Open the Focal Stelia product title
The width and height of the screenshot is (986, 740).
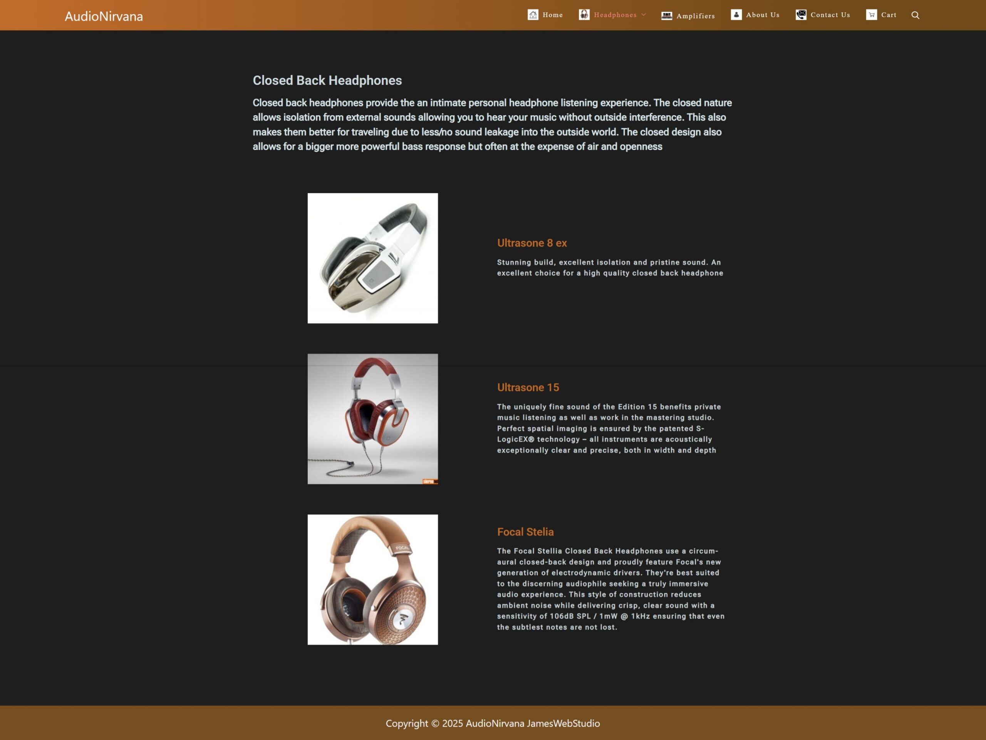525,532
